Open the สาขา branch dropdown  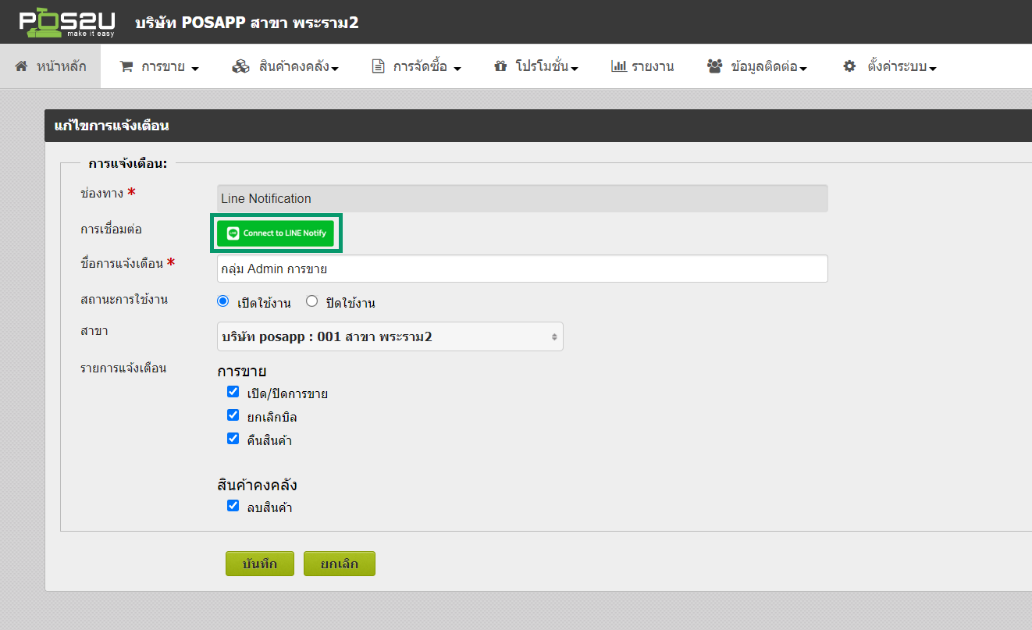pos(390,337)
